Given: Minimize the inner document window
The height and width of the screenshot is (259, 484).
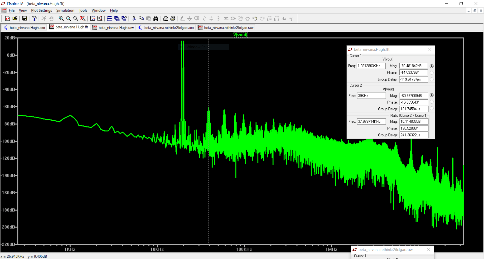Looking at the screenshot, I should (x=469, y=11).
